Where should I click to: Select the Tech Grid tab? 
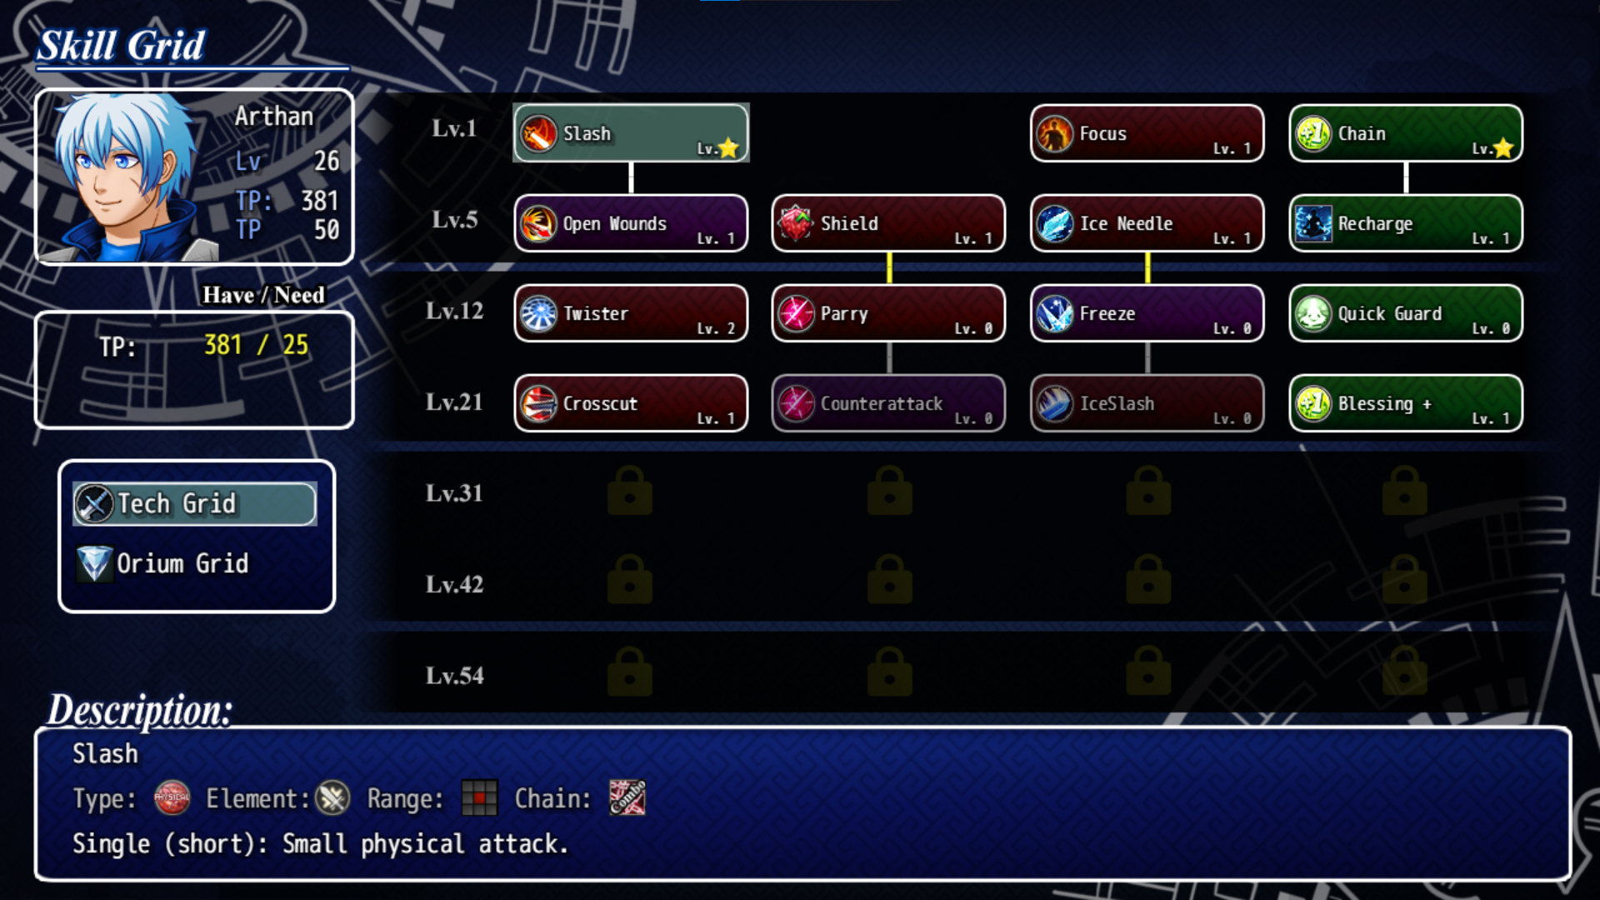point(195,504)
